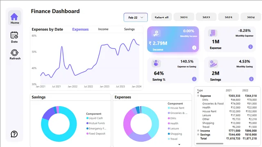Click the 2022 table column header
This screenshot has width=262, height=147.
[245, 90]
